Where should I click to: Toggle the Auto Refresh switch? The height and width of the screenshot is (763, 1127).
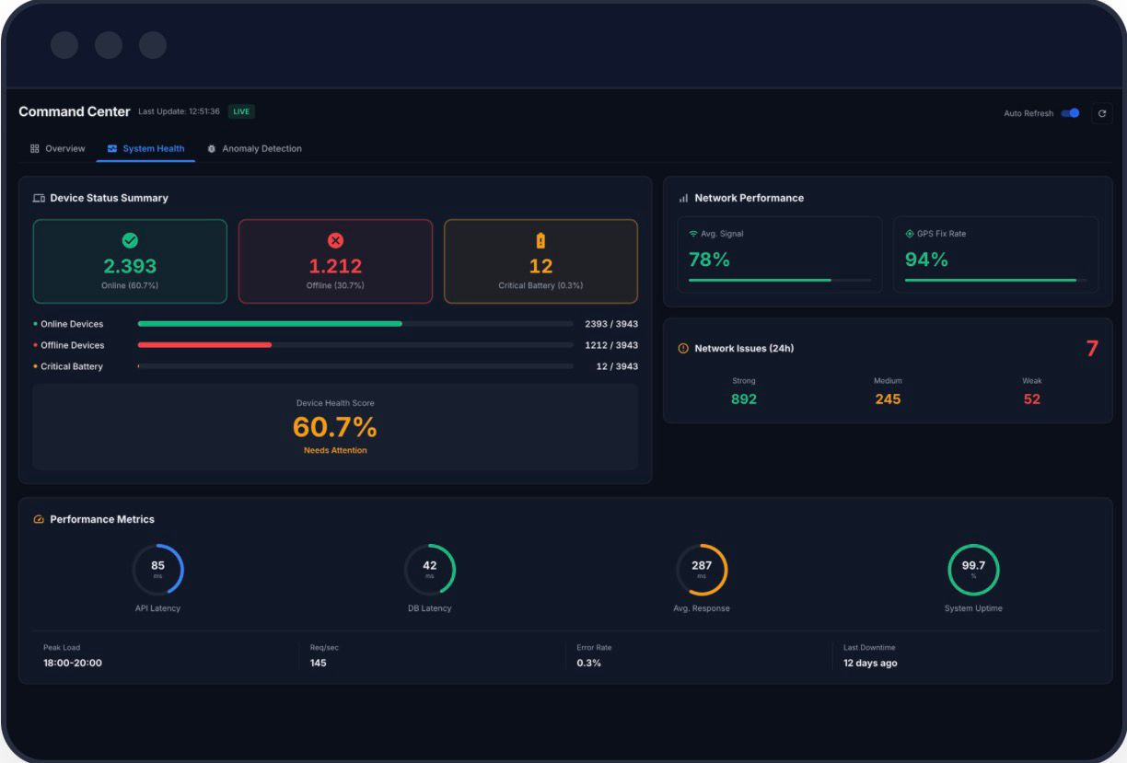[x=1070, y=113]
